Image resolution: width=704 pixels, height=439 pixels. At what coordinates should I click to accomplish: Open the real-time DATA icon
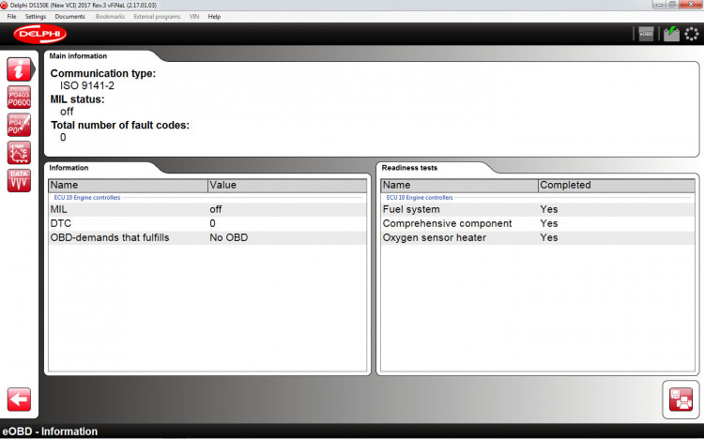pyautogui.click(x=19, y=180)
